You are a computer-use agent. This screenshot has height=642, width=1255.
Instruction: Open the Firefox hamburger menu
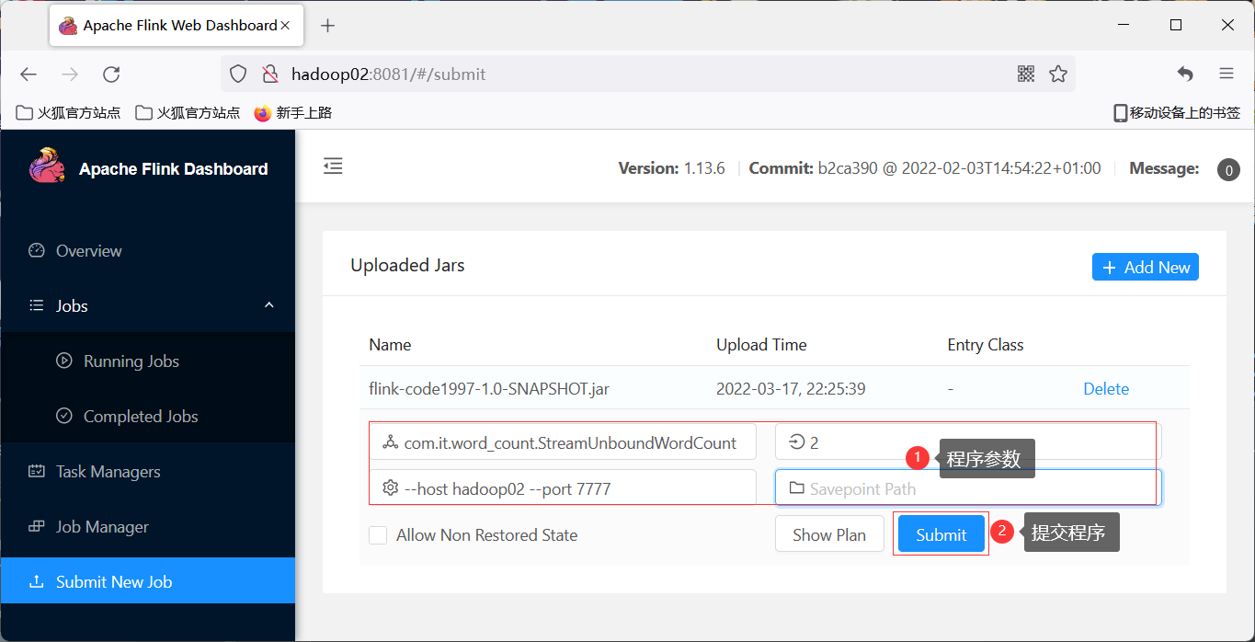click(x=1226, y=75)
